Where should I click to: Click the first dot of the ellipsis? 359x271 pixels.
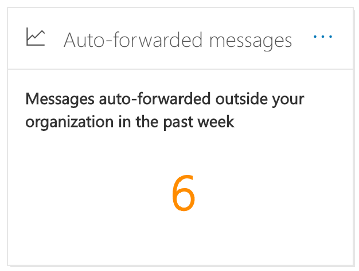tap(315, 37)
